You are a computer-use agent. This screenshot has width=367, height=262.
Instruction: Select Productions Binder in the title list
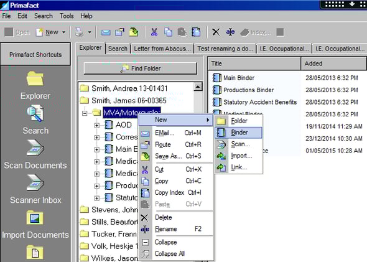coord(243,90)
